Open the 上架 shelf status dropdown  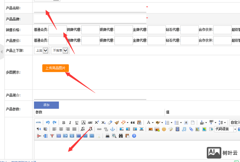tap(45, 50)
